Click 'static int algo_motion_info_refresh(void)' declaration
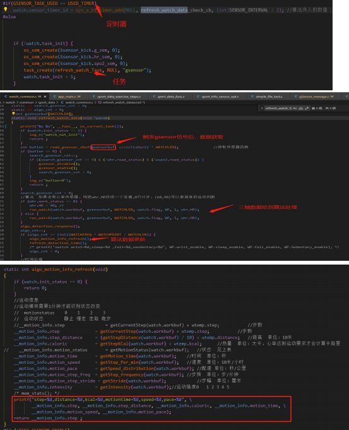Image resolution: width=349 pixels, height=430 pixels. coord(56,269)
